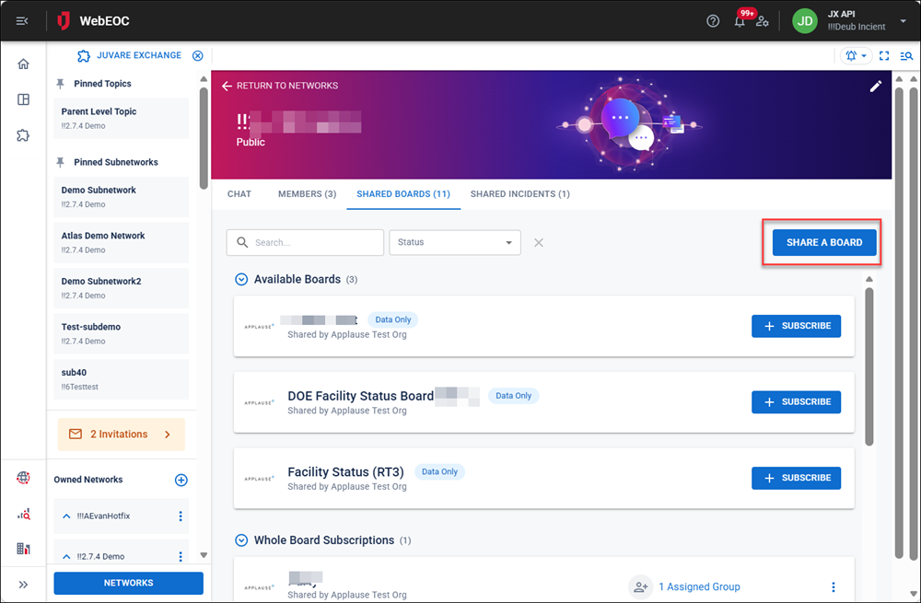
Task: Collapse the !!2.7.4 Demo network chevron
Action: click(66, 557)
